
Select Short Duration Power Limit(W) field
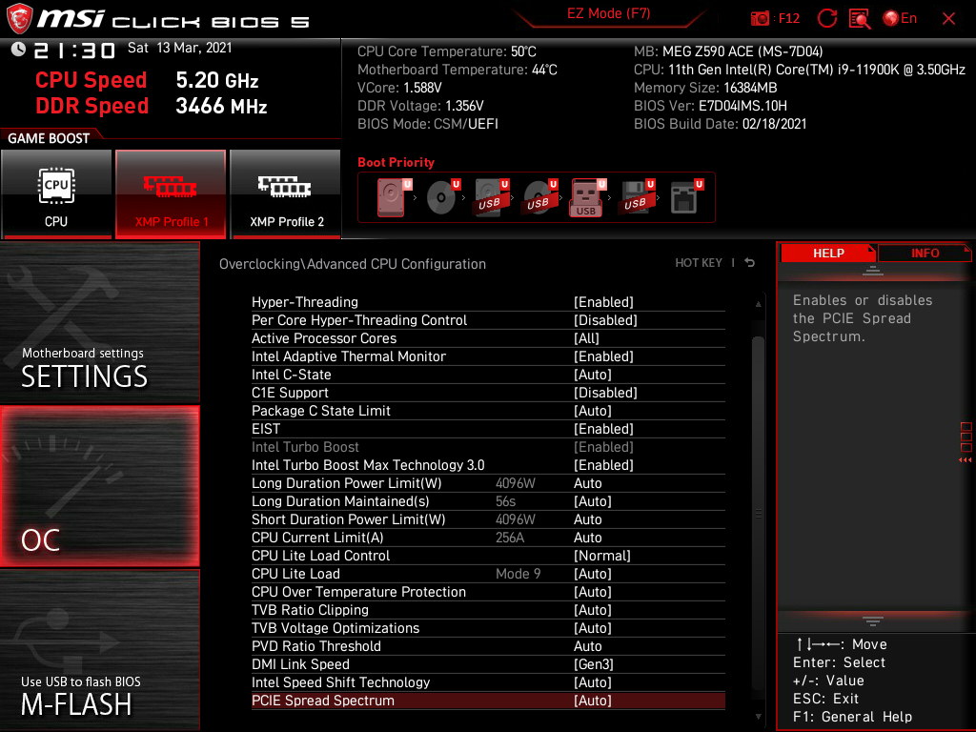488,519
